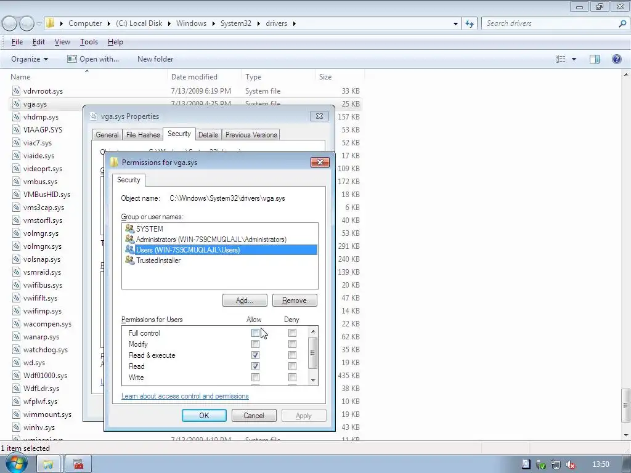
Task: Confirm permissions with OK button
Action: pyautogui.click(x=204, y=416)
